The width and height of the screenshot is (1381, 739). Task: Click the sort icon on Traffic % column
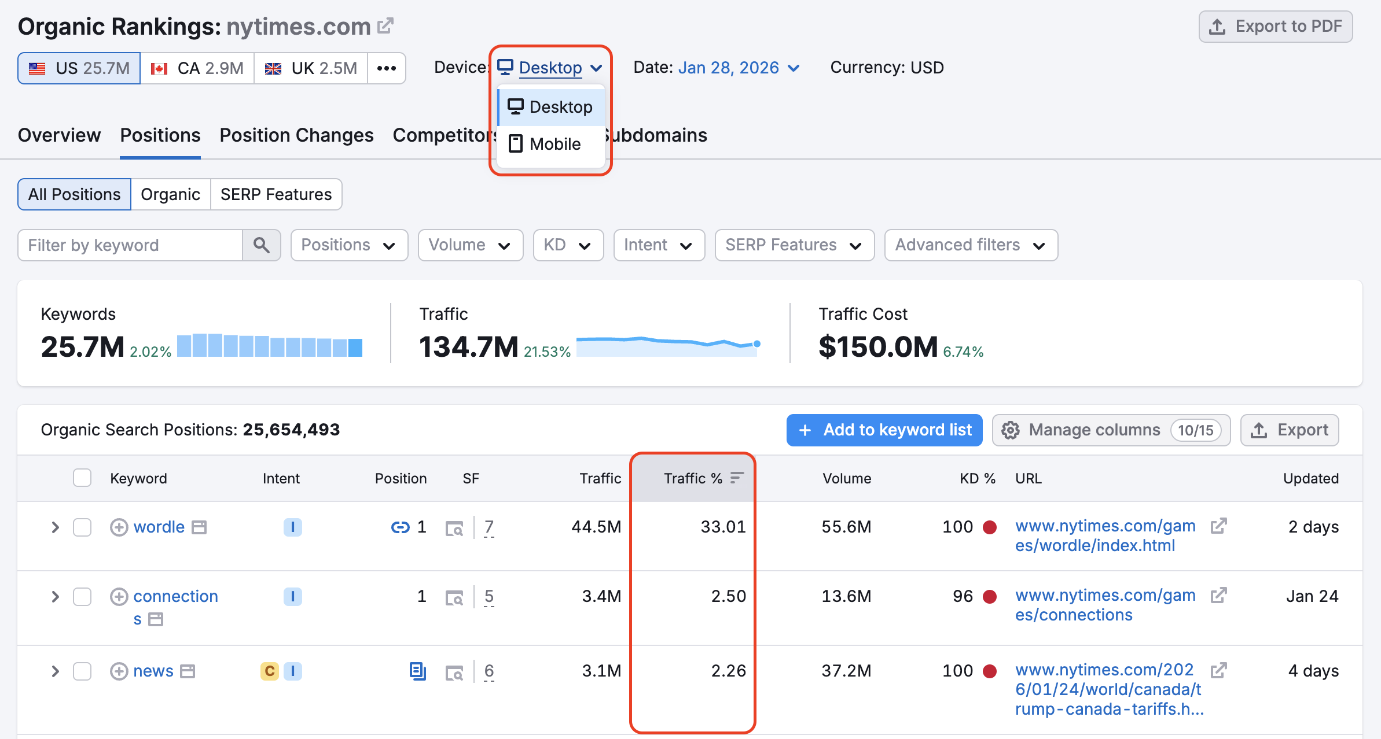[737, 478]
